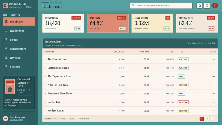Open the Dashboard sidebar item
This screenshot has height=125, width=222.
click(x=19, y=22)
